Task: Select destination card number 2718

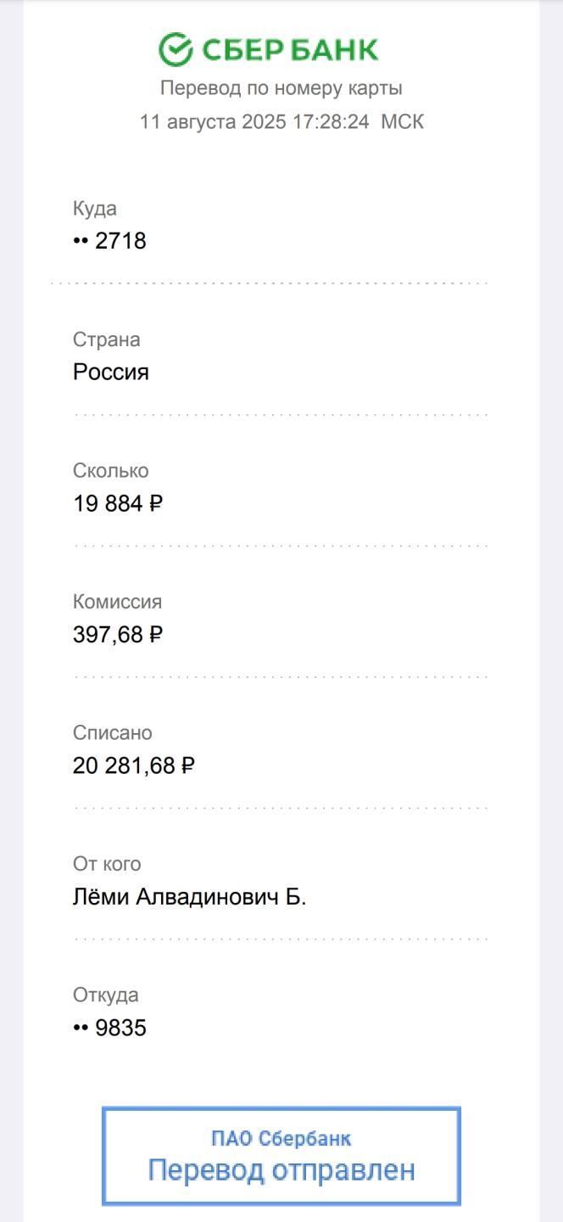Action: [109, 241]
